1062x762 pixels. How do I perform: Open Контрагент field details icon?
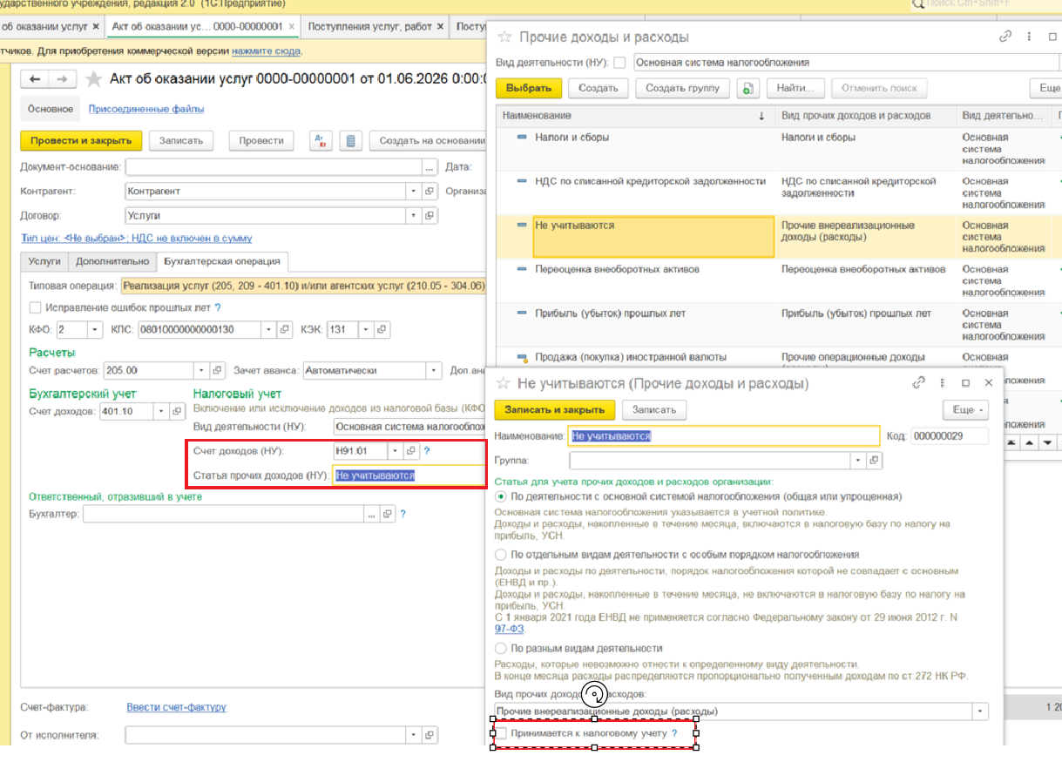pos(429,191)
